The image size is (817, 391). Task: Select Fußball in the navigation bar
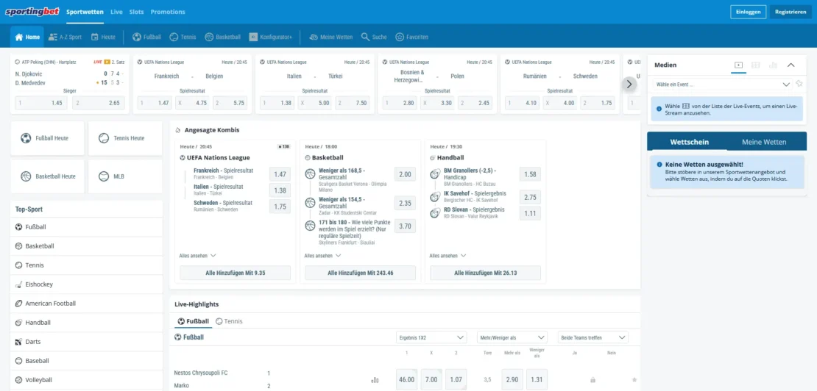[x=146, y=37]
